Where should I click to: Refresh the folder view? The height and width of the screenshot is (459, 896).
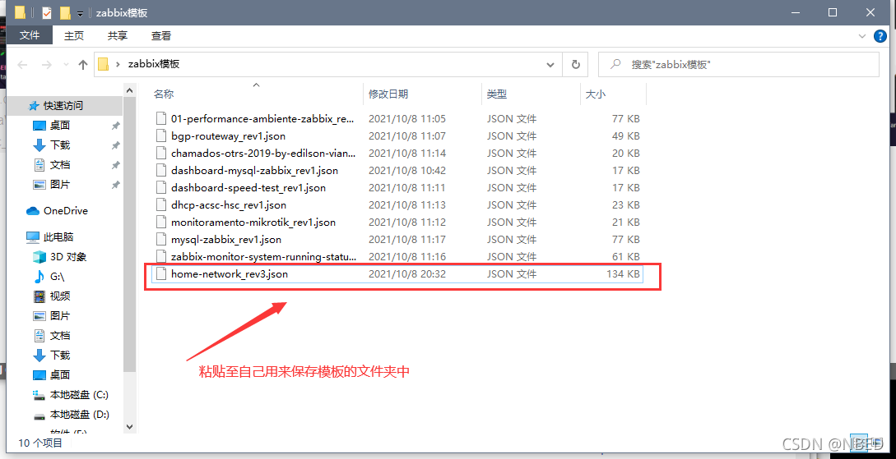575,64
